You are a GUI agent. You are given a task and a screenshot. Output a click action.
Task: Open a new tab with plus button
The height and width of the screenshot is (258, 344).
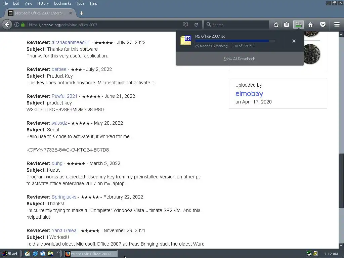82,13
